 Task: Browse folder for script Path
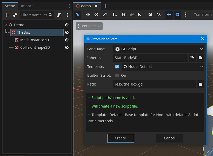(200, 84)
